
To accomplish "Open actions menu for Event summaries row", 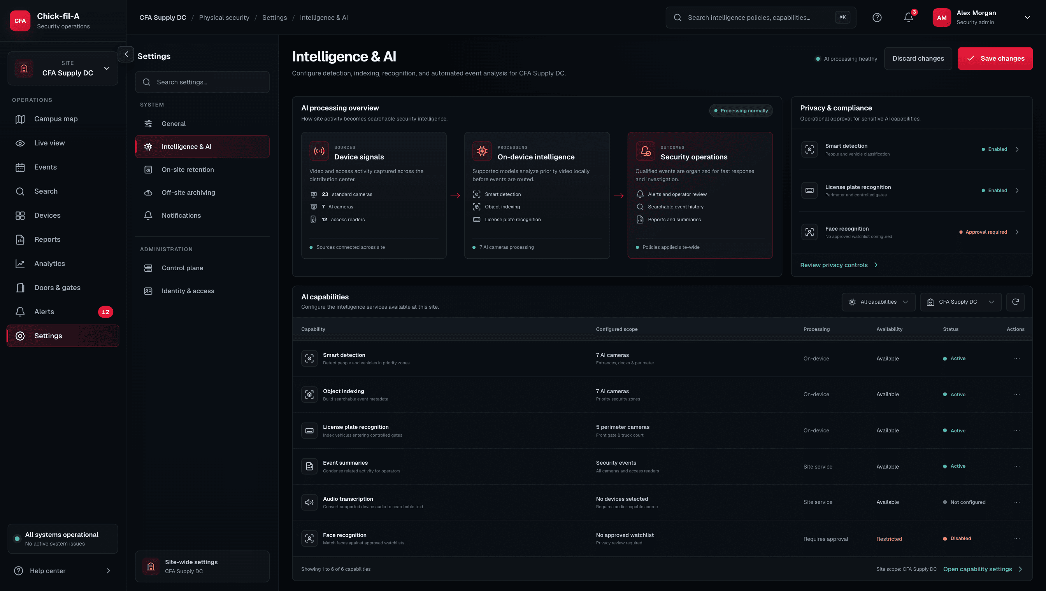I will click(x=1016, y=466).
